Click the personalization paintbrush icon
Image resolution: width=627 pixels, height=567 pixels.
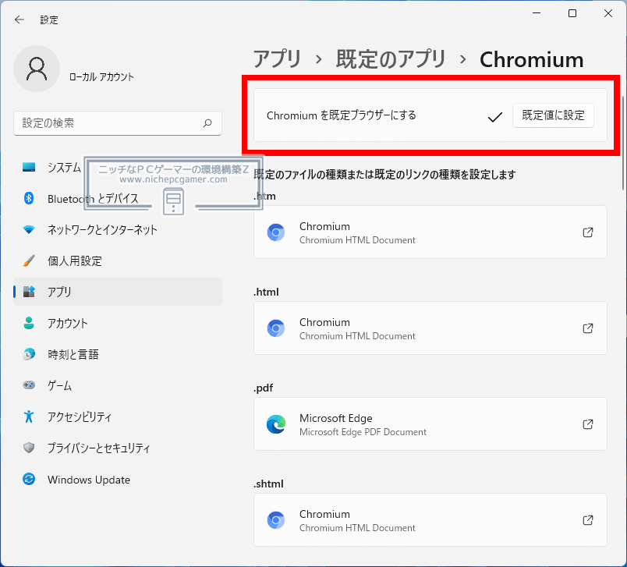point(29,260)
